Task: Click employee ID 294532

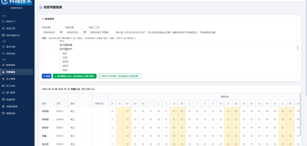Action: click(x=59, y=111)
